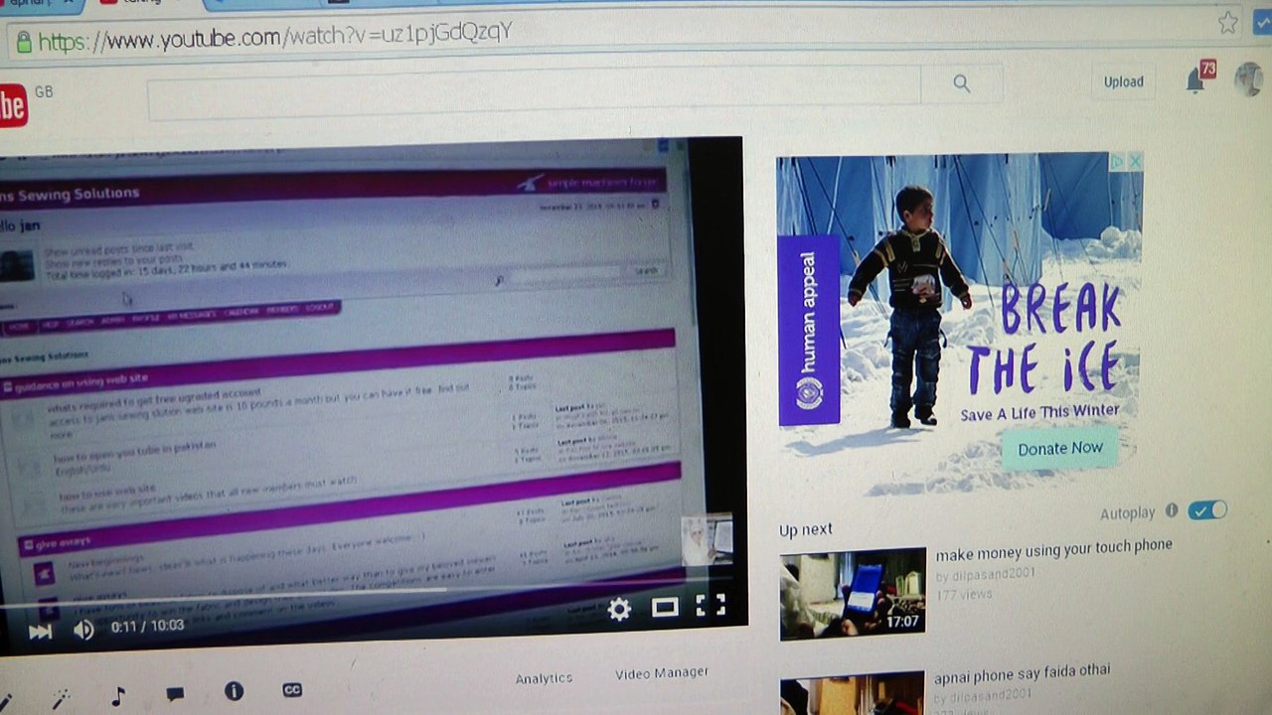Open the account avatar menu
The image size is (1272, 715).
click(x=1248, y=79)
